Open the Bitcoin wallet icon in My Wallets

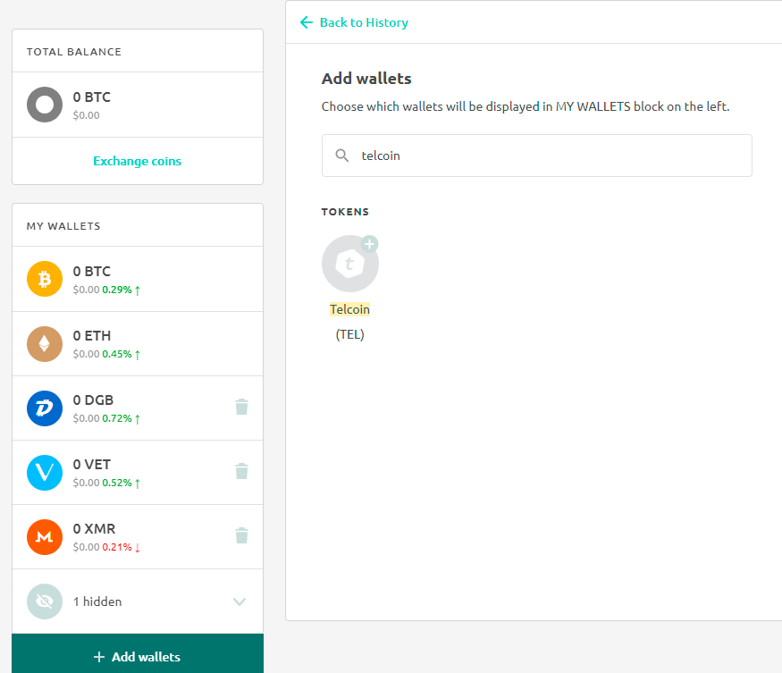[45, 279]
